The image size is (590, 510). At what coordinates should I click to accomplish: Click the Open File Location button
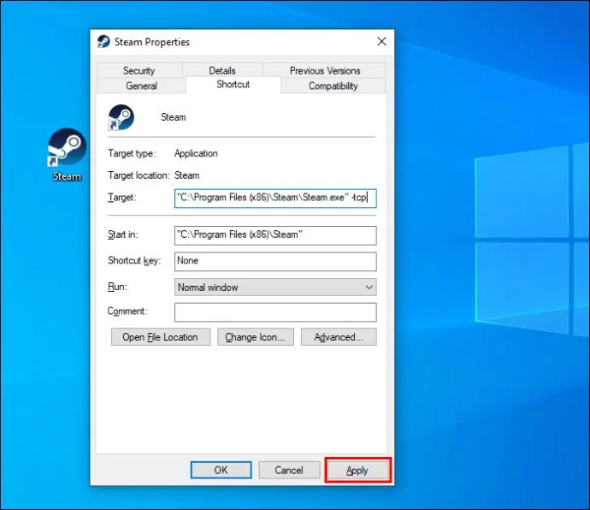point(161,337)
